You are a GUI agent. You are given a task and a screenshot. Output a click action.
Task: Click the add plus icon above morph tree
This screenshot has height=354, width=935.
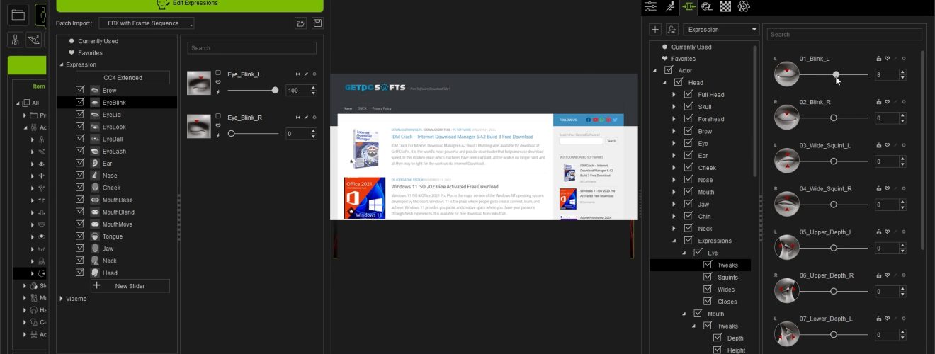pos(655,30)
